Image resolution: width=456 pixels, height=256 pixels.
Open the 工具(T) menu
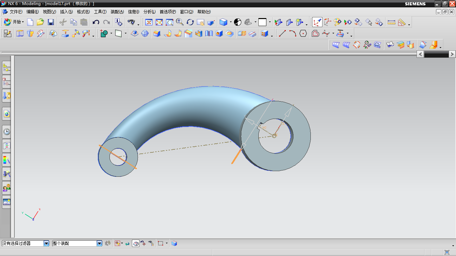(x=100, y=12)
